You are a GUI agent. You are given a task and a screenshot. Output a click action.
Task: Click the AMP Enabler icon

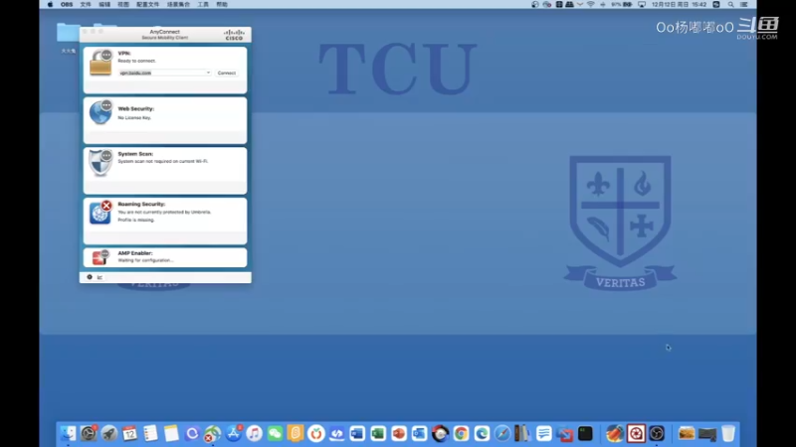click(100, 257)
